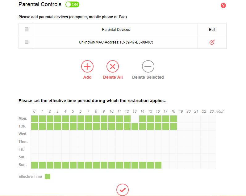Click the Delete Selected text label
Image resolution: width=246 pixels, height=196 pixels.
(x=148, y=77)
